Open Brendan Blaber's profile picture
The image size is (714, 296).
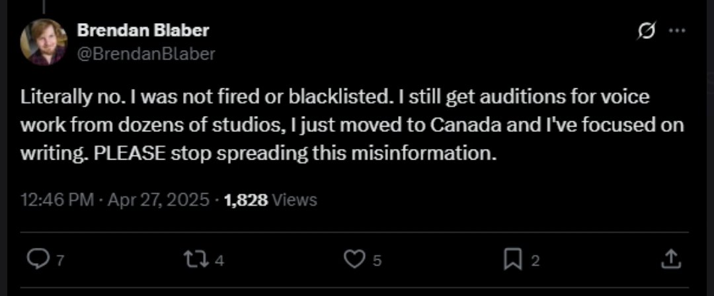(x=44, y=42)
